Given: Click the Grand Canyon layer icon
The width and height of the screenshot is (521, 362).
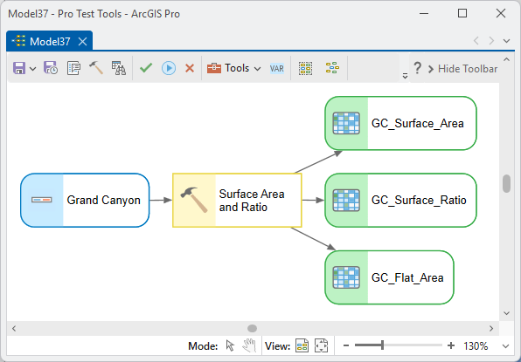Looking at the screenshot, I should [x=42, y=200].
